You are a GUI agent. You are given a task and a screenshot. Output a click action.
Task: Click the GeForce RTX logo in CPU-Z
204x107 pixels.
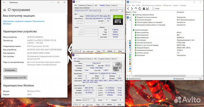(x=118, y=20)
